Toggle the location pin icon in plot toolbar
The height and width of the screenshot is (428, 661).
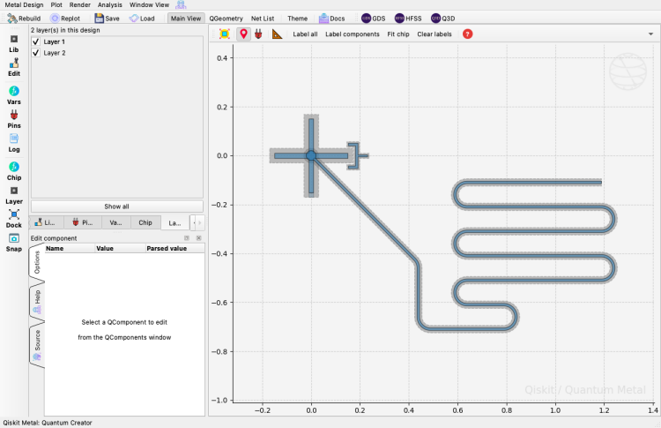tap(243, 34)
